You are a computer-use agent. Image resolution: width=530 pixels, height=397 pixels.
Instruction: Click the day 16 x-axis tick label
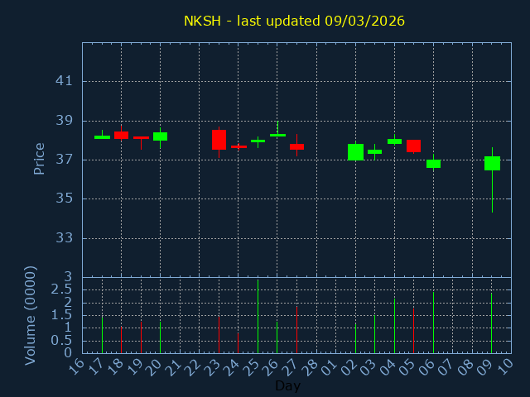(x=75, y=367)
